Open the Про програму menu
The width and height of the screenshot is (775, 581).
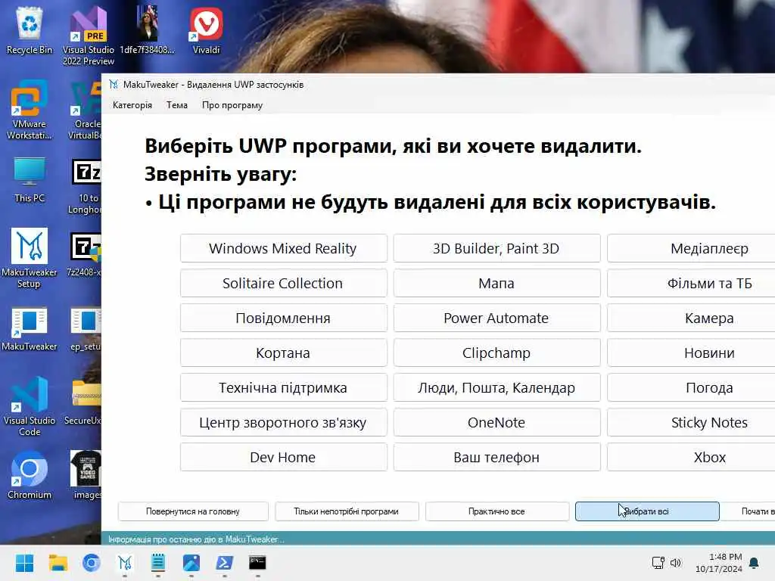click(x=232, y=105)
